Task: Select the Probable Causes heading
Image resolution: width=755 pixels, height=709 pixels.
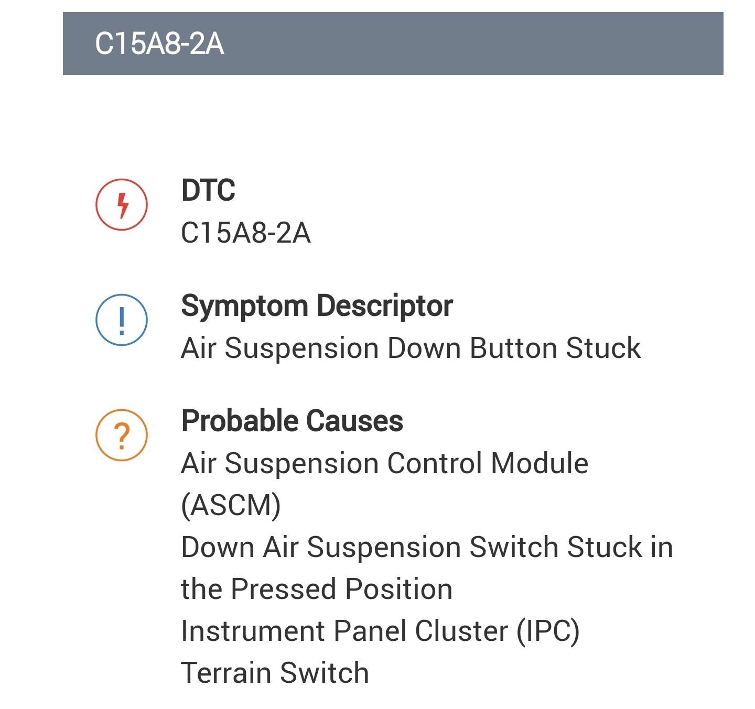Action: [292, 421]
